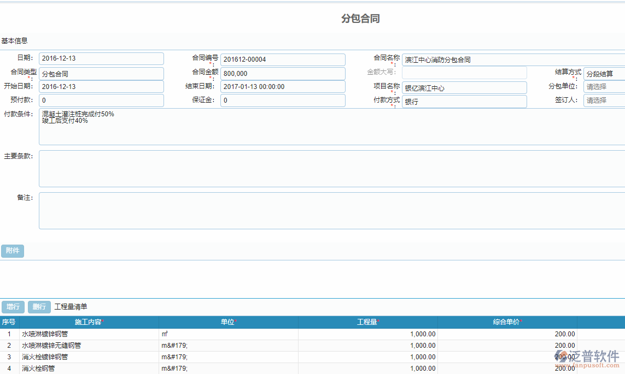Select the 合同编号 field showing 201612-00004

(283, 59)
